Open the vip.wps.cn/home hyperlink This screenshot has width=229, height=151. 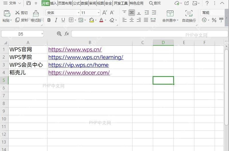(78, 65)
